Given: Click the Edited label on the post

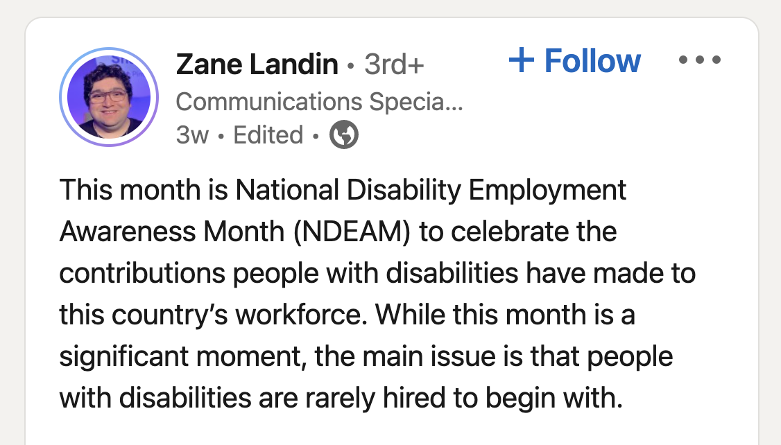Looking at the screenshot, I should [x=268, y=135].
